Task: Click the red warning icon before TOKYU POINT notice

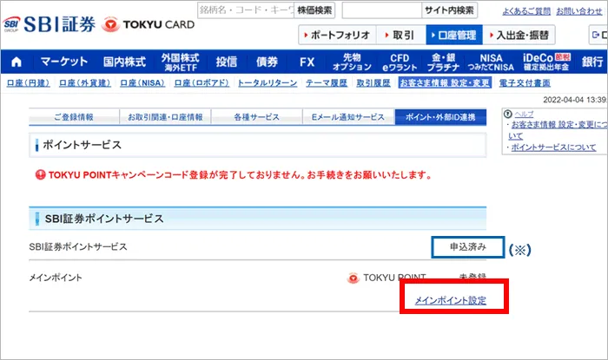Action: [39, 174]
